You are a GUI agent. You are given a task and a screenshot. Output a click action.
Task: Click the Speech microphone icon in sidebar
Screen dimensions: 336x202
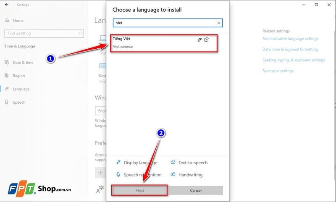(7, 102)
